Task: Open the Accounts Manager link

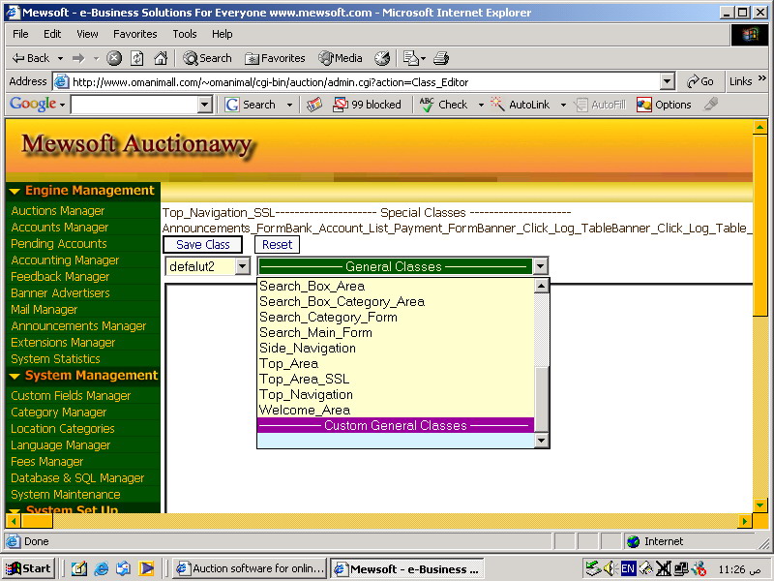Action: click(x=60, y=228)
